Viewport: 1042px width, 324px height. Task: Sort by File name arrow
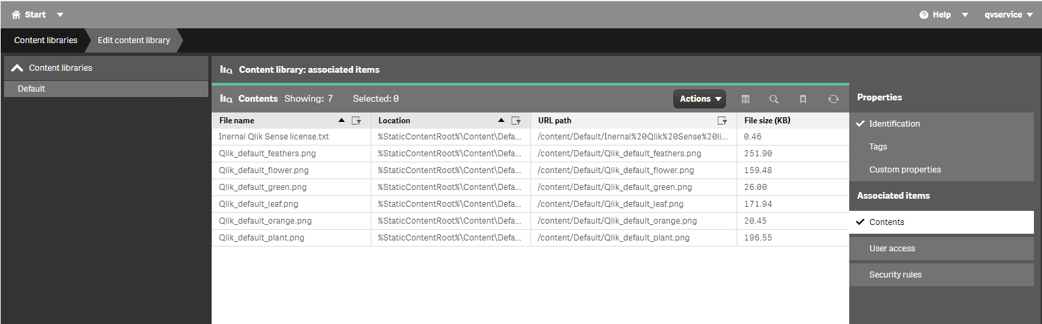pyautogui.click(x=341, y=121)
